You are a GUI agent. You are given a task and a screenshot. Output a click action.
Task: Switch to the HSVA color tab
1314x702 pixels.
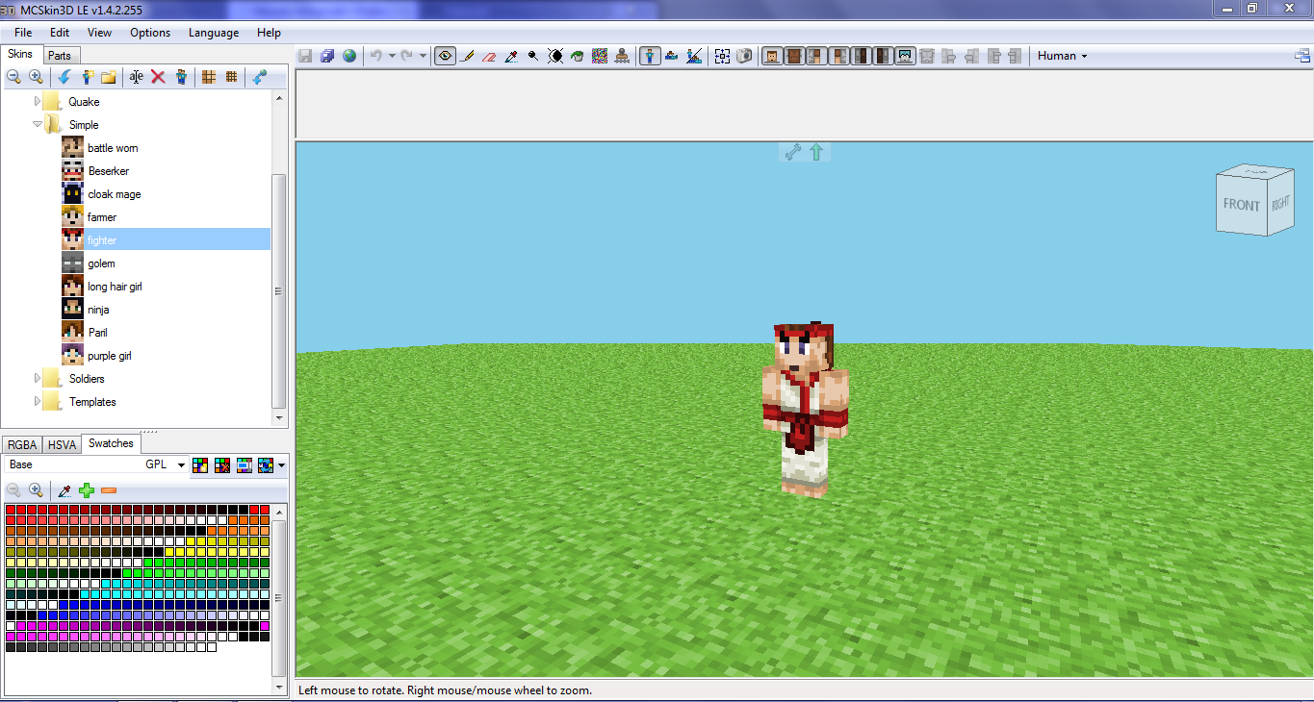click(62, 444)
